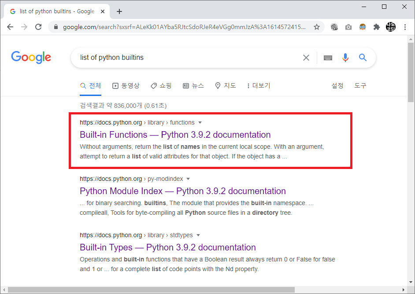Open the 더보기 menu
The width and height of the screenshot is (415, 294).
tap(259, 86)
